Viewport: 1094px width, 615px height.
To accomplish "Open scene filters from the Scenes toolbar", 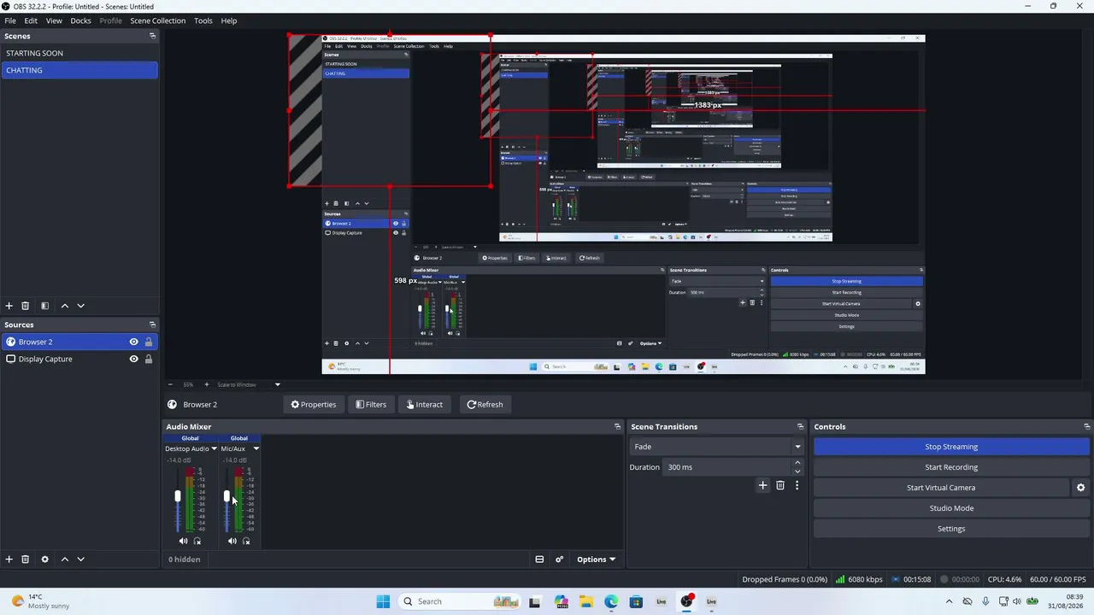I will coord(44,306).
